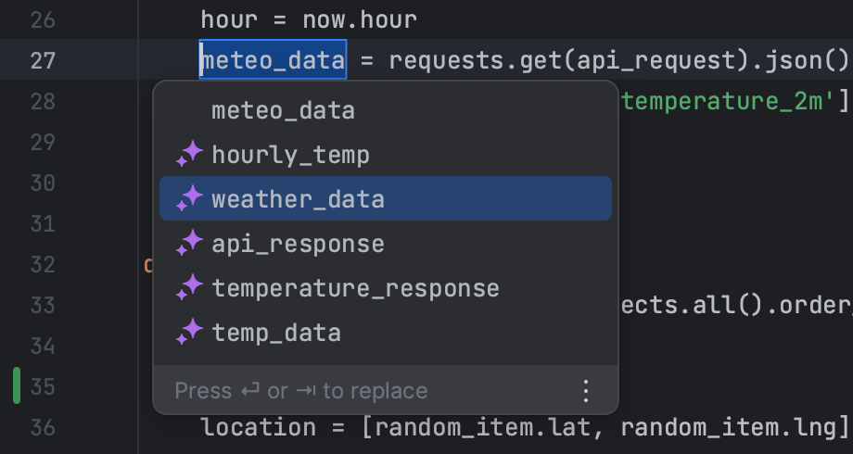Open the popup's three-dot options menu
The height and width of the screenshot is (454, 853).
pos(585,391)
